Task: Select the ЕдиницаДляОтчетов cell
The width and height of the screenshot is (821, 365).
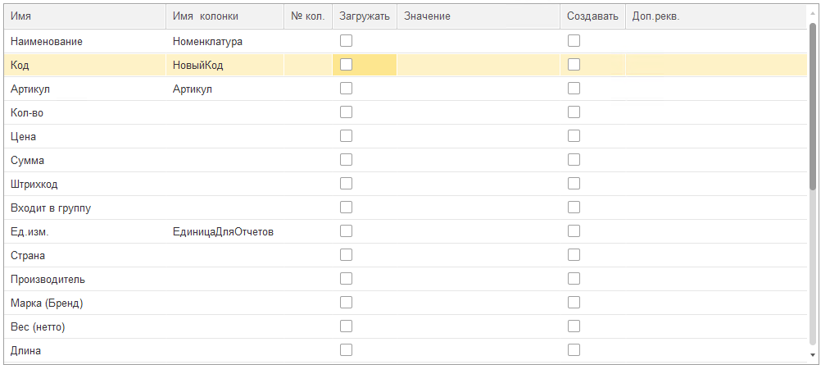Action: [x=225, y=231]
